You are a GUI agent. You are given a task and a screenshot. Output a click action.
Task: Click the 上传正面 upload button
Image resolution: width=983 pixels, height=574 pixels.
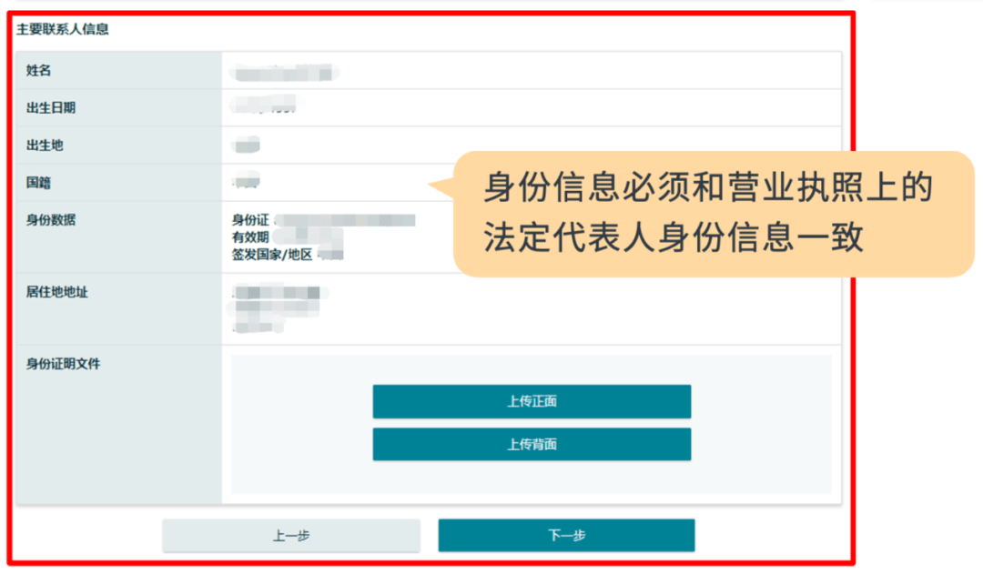[532, 401]
